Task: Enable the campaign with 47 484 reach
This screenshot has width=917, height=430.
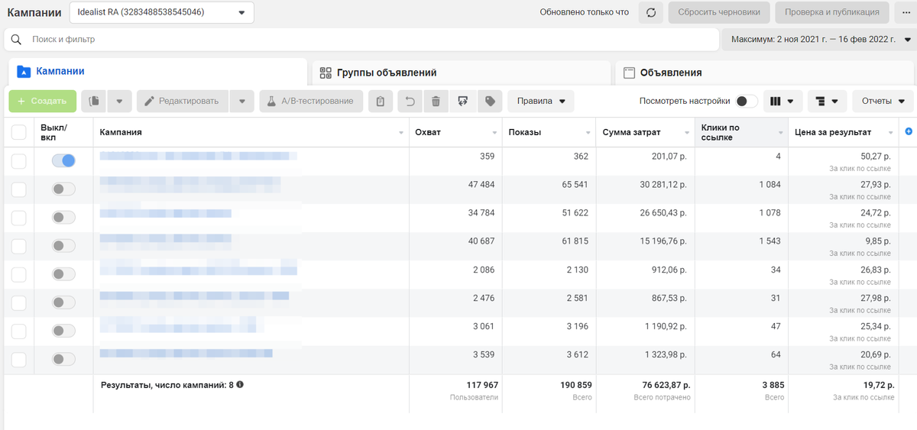Action: tap(63, 189)
